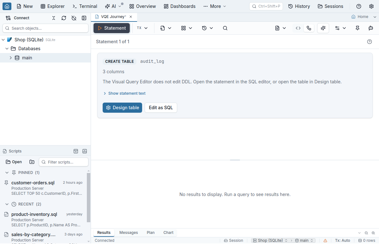Click the Open scripts button
Image resolution: width=379 pixels, height=244 pixels.
coord(14,162)
